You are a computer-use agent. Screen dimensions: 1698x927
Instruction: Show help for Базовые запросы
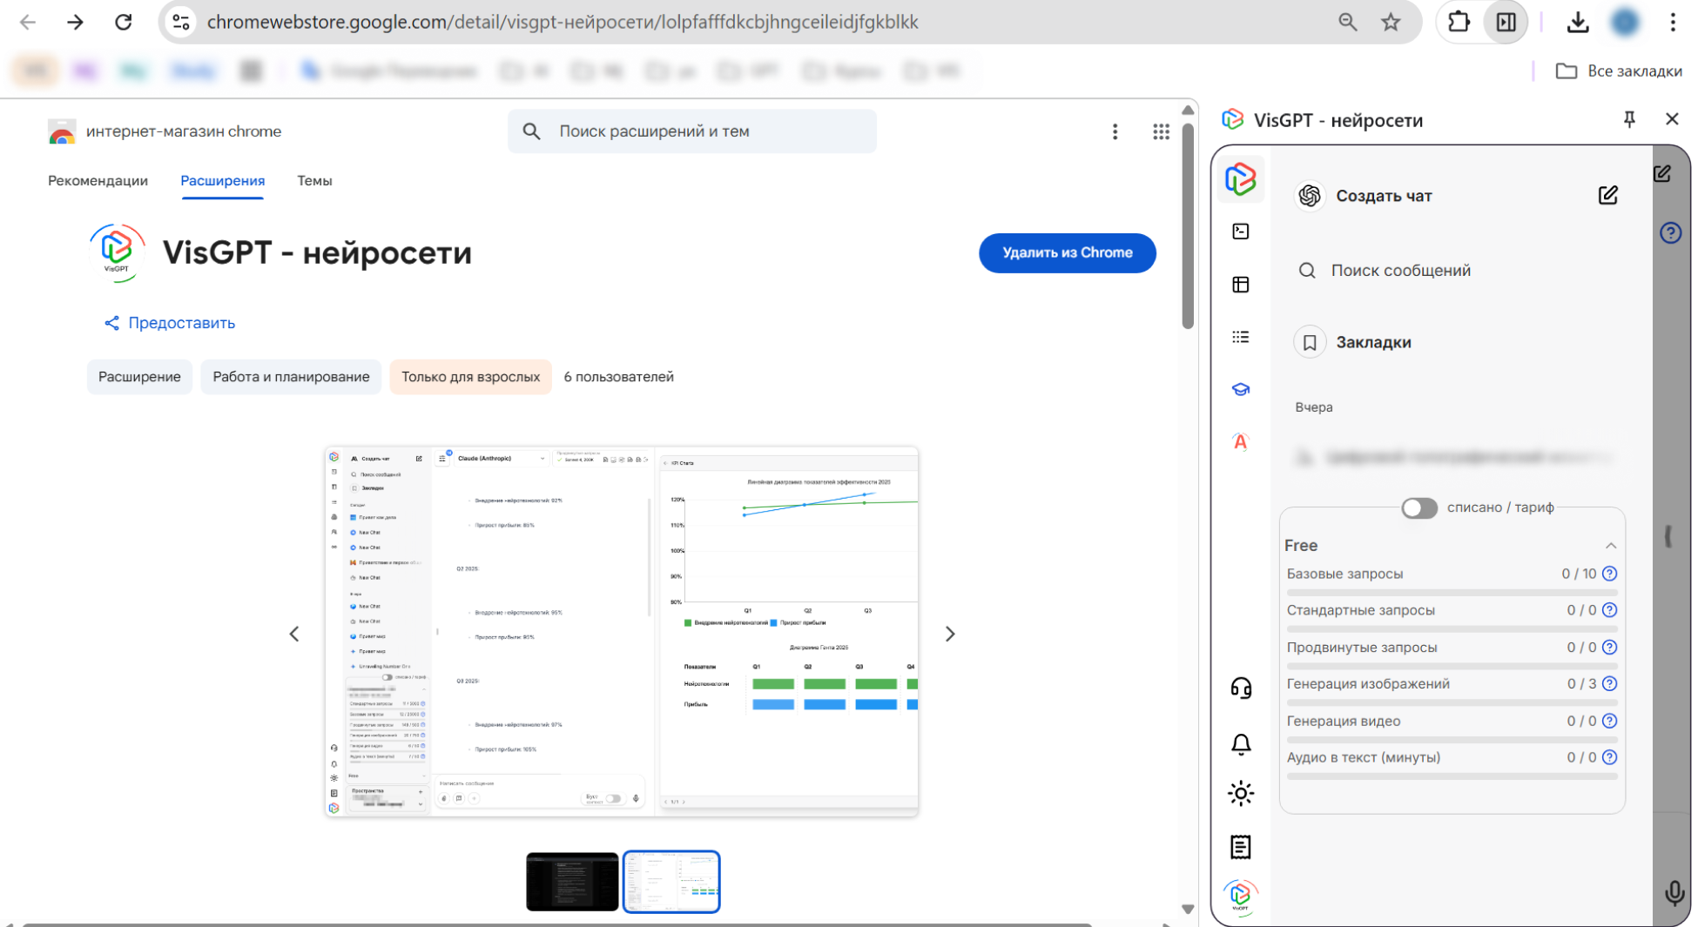1609,574
